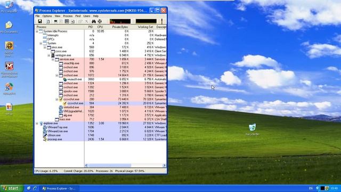Click CPU Usage value in status bar
The width and height of the screenshot is (341, 192).
click(x=46, y=171)
